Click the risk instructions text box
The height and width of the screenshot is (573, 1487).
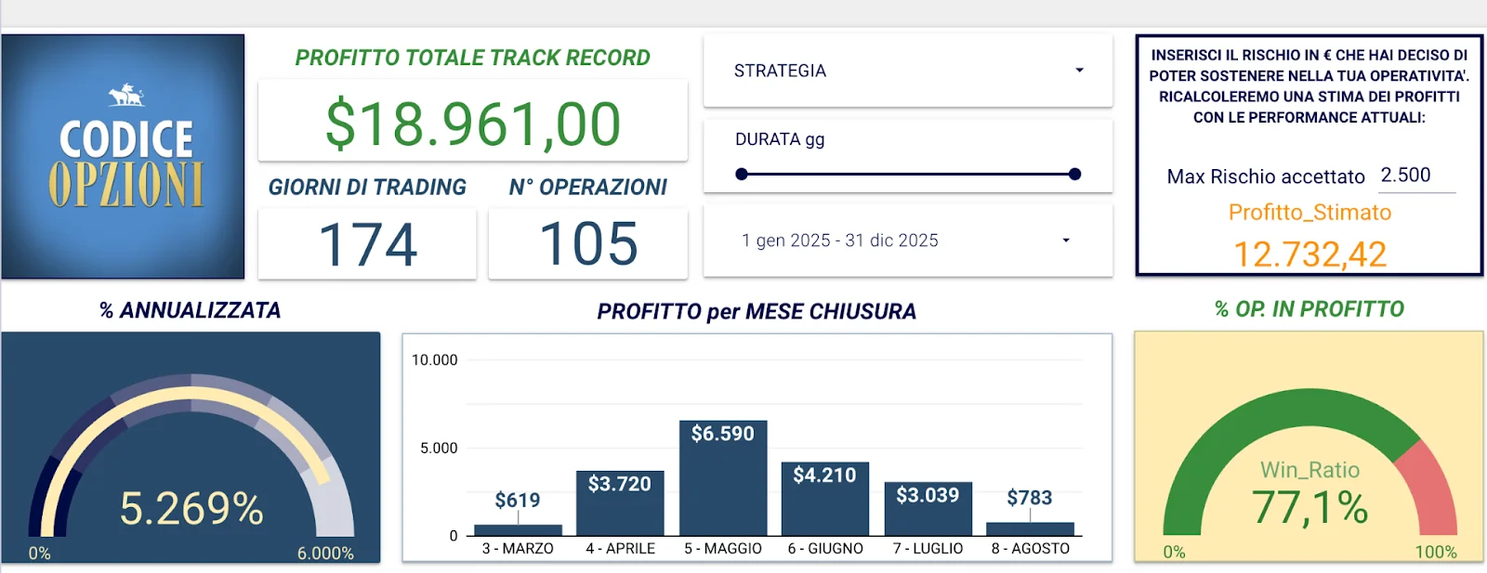click(x=1309, y=86)
